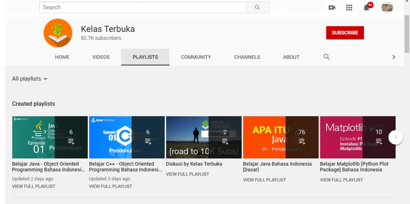This screenshot has width=410, height=204.
Task: Click 'Updated 2 days ago' text
Action: [32, 179]
